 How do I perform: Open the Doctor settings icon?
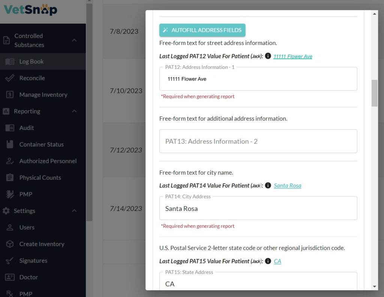[x=9, y=277]
